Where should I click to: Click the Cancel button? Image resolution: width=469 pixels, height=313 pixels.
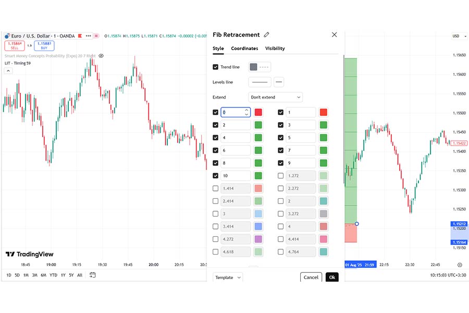coord(311,278)
